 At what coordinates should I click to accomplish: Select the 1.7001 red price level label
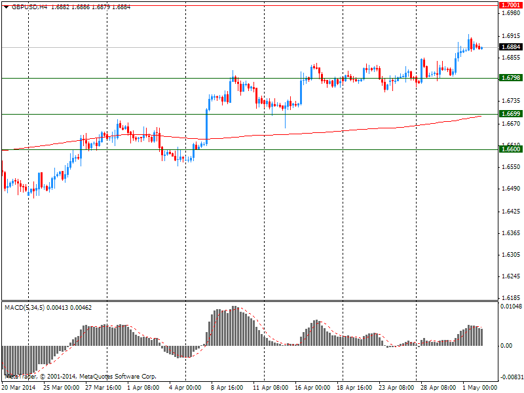tap(511, 5)
